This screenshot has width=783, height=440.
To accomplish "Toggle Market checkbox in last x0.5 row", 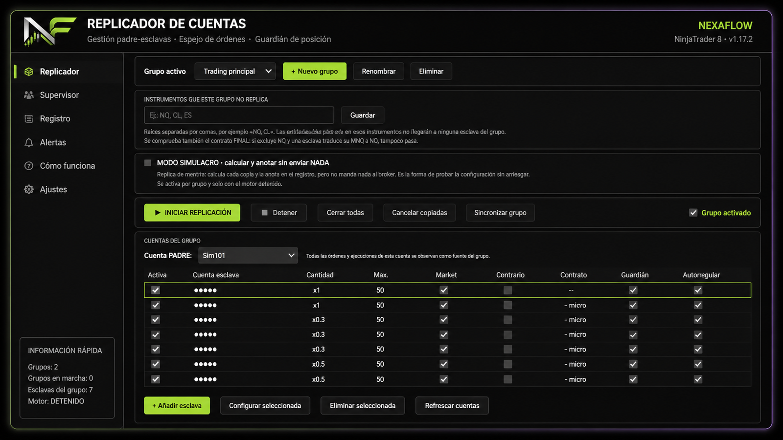I will (x=444, y=379).
